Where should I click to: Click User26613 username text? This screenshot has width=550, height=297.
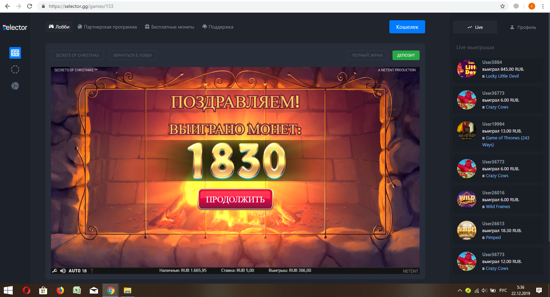coord(493,224)
